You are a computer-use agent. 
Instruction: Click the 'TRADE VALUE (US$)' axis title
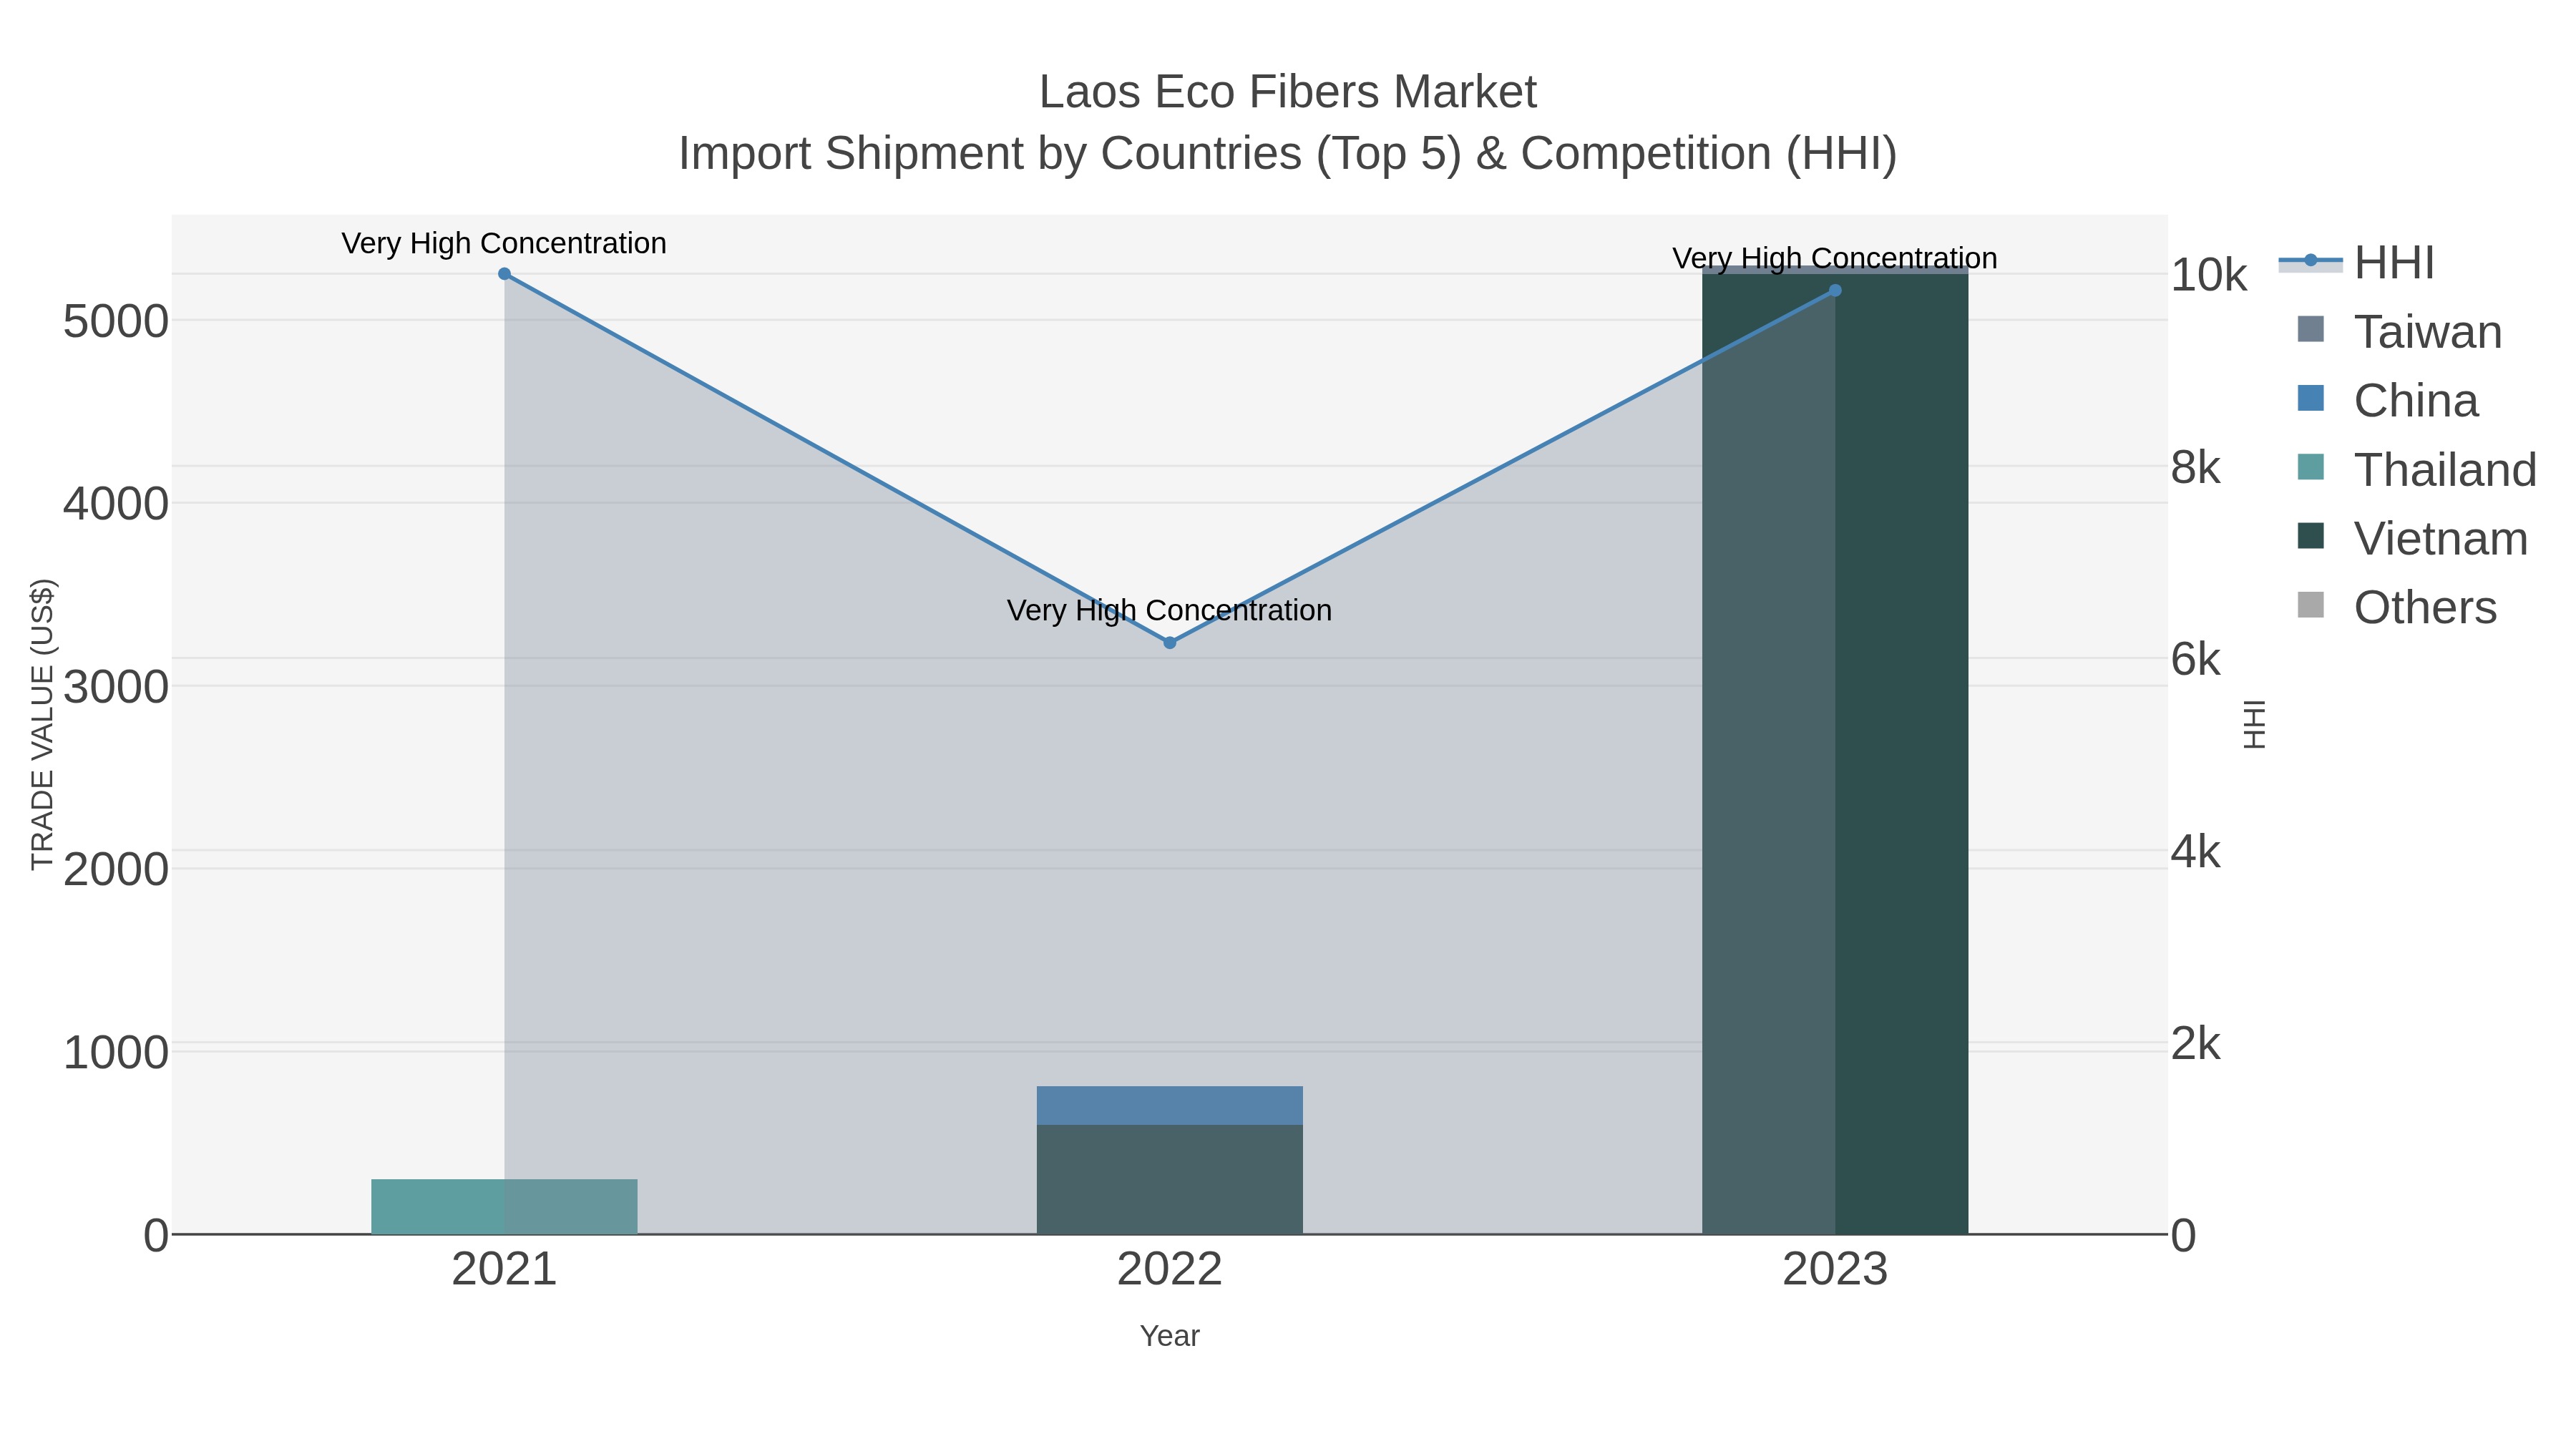(43, 724)
